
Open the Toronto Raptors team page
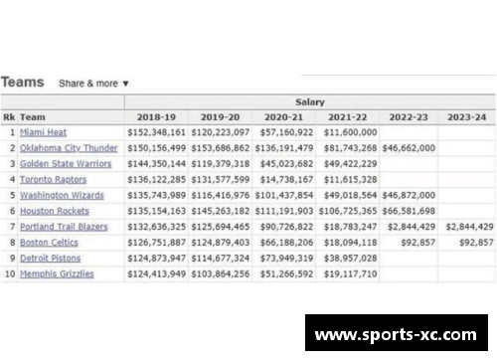53,179
